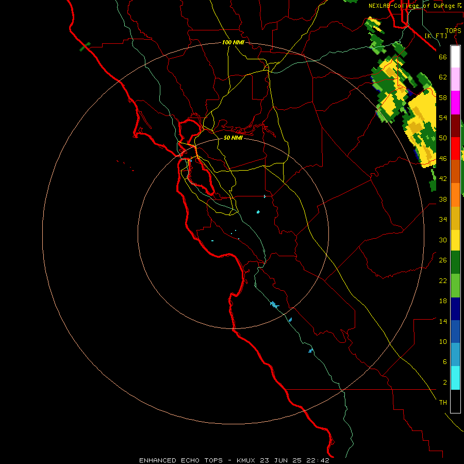
Task: Select the '54' scale label
Action: [x=443, y=118]
